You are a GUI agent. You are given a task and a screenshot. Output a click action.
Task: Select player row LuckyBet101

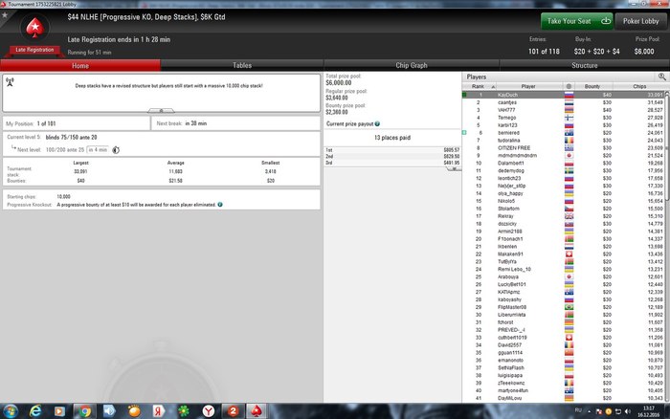tap(563, 284)
